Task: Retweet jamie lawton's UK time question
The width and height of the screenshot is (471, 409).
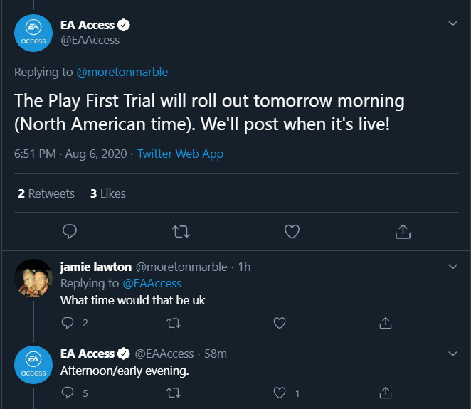Action: click(173, 323)
